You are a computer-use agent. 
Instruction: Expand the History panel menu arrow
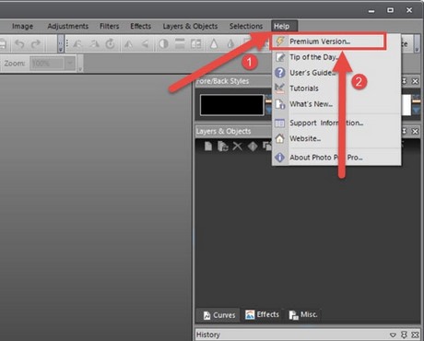click(x=393, y=335)
